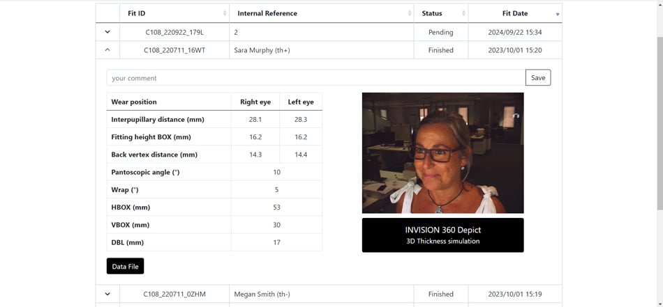Expand the C108_220922_179L row

click(x=107, y=32)
